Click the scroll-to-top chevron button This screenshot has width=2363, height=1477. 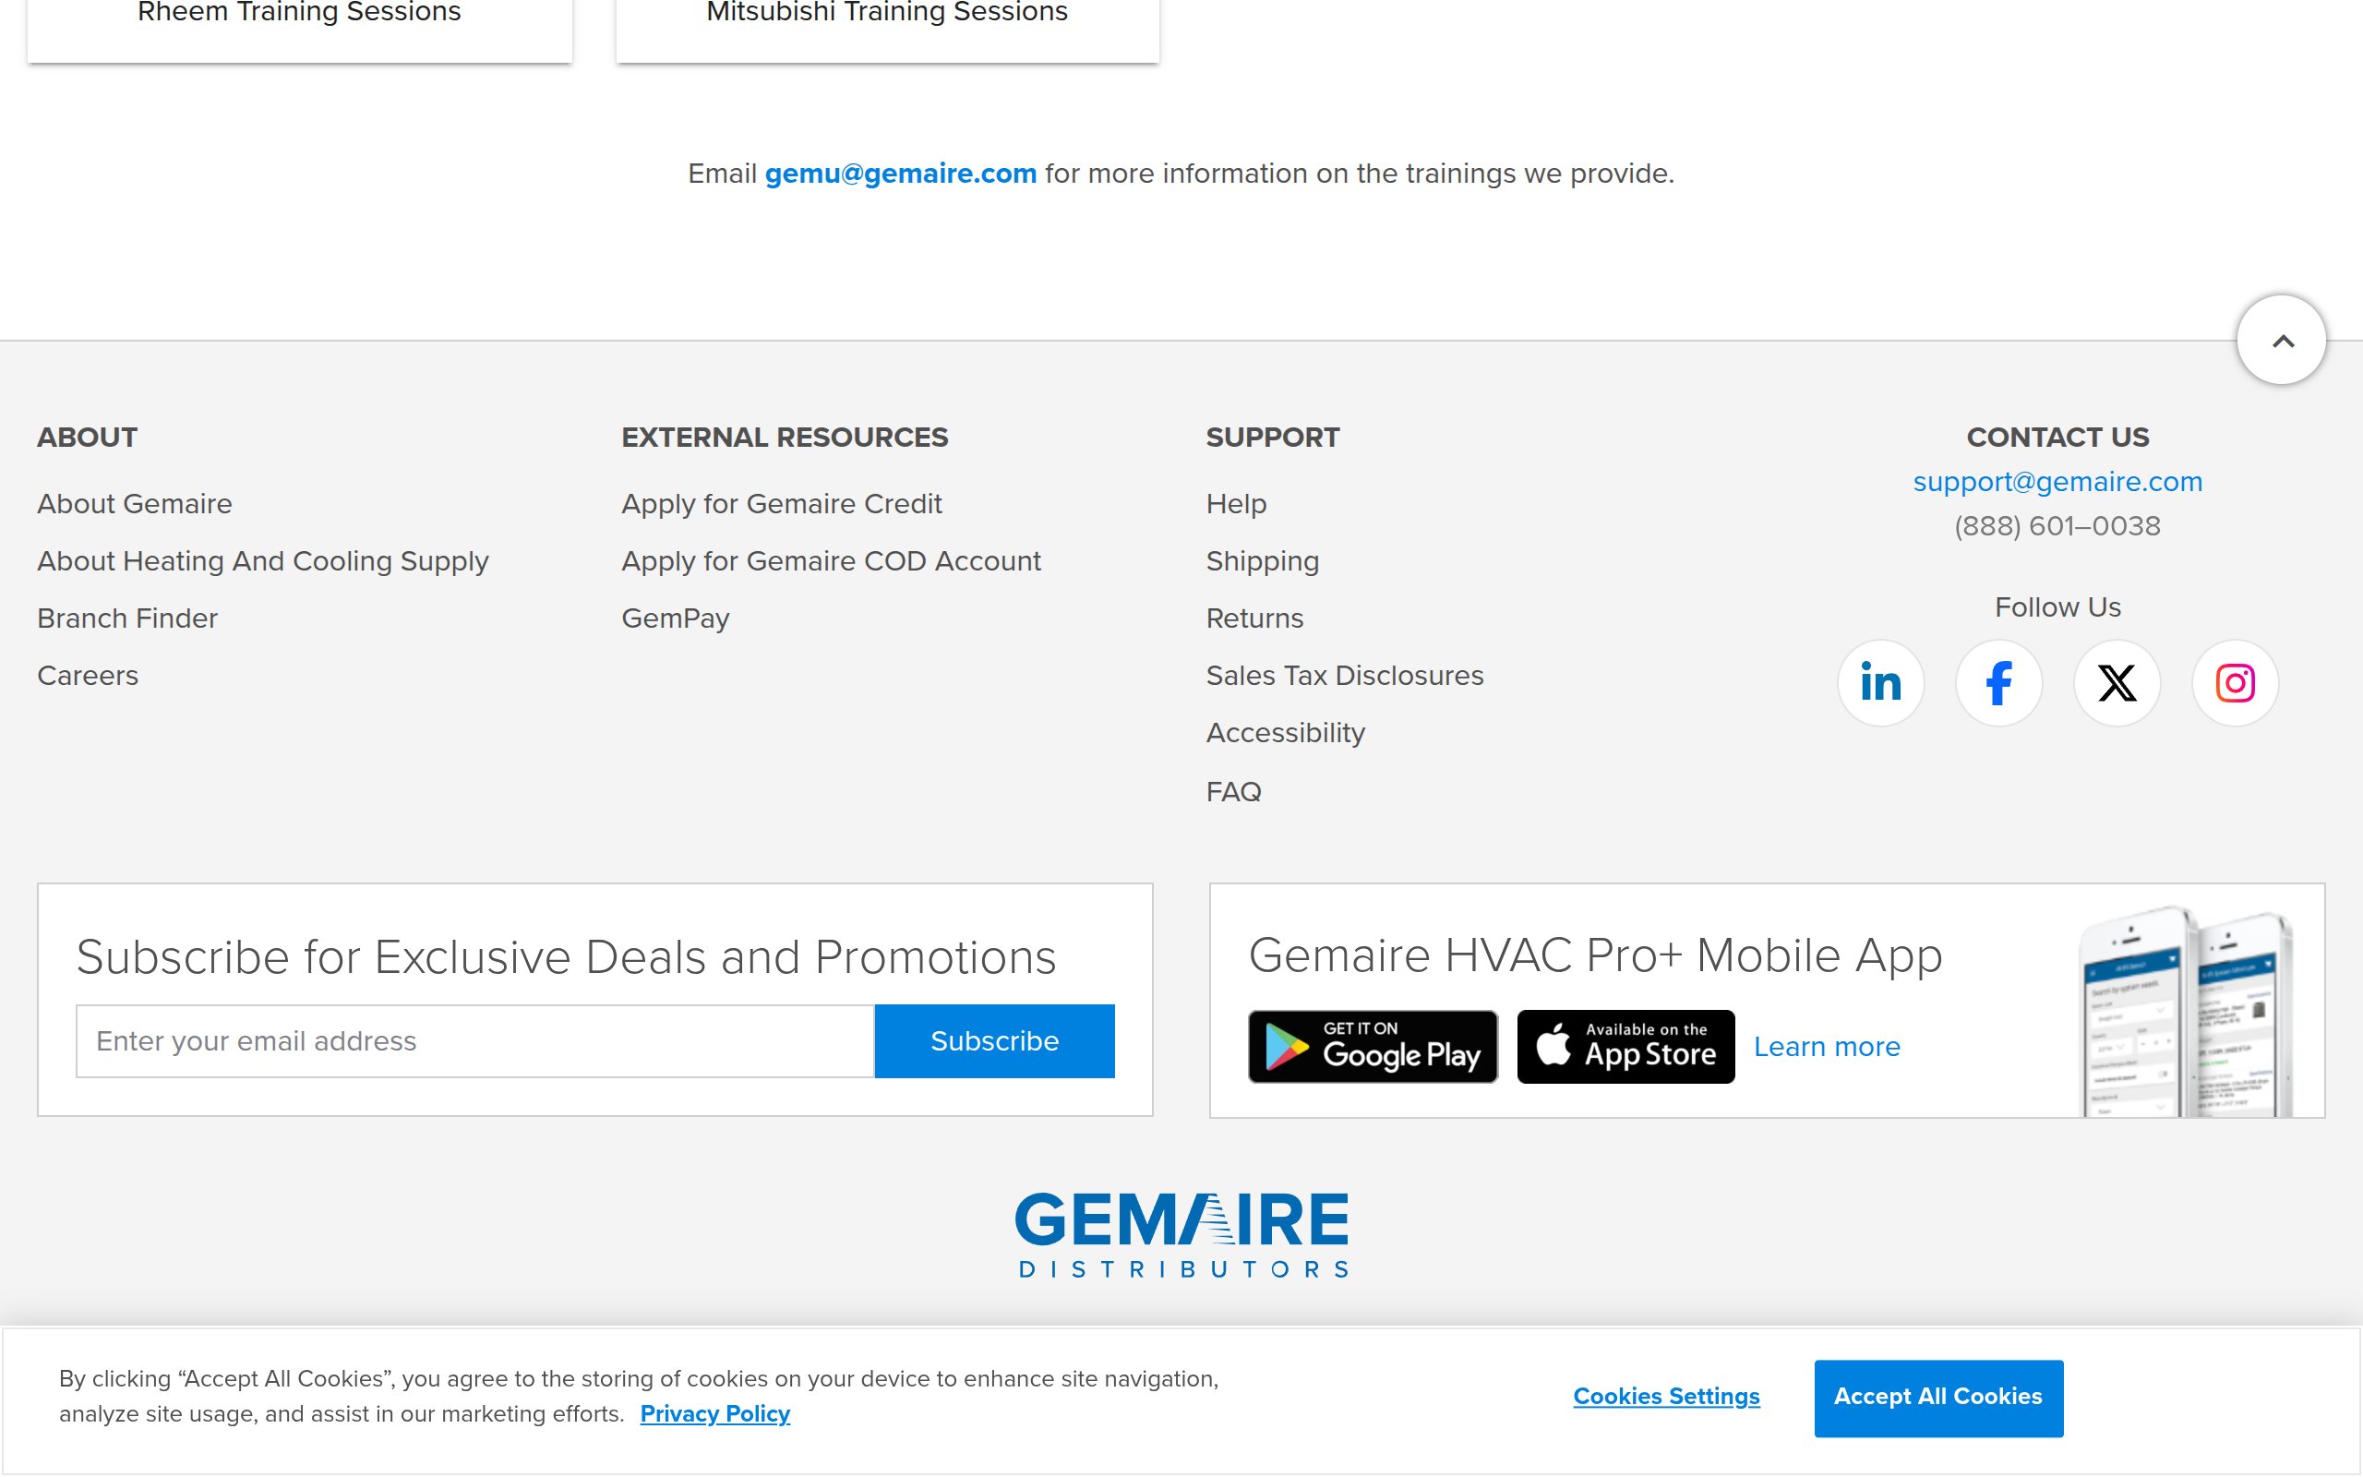point(2281,340)
